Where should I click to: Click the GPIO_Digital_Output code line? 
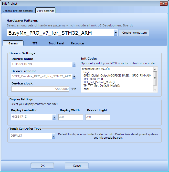118,75
